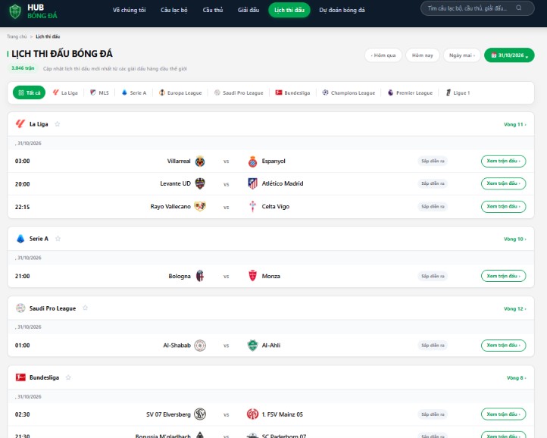Open Dự đoán bóng đá menu

(x=342, y=10)
